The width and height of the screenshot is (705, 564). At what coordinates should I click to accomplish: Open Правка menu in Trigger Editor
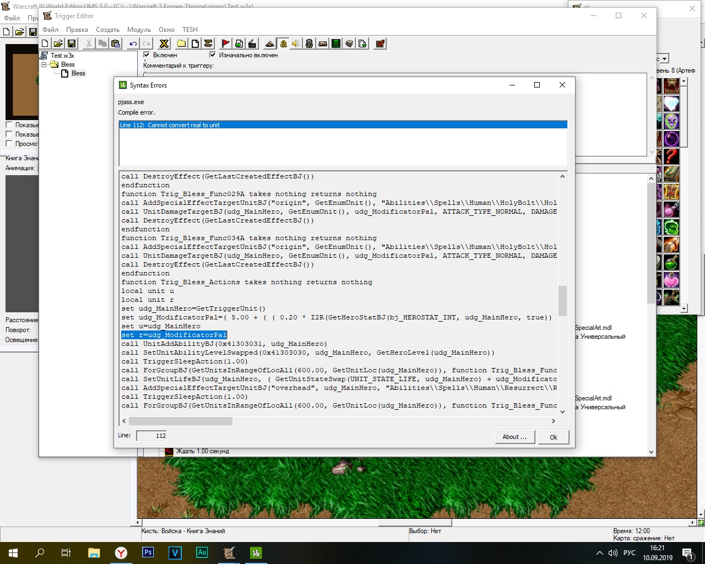click(77, 30)
